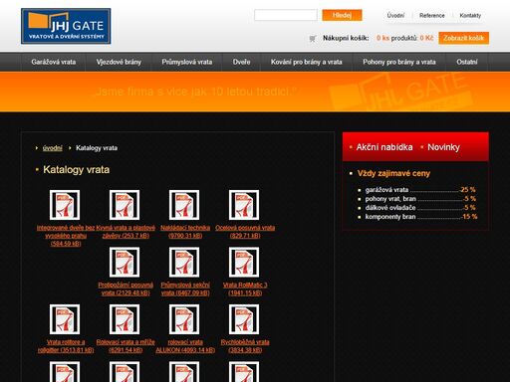Click the JHJ GATE logo

(66, 26)
